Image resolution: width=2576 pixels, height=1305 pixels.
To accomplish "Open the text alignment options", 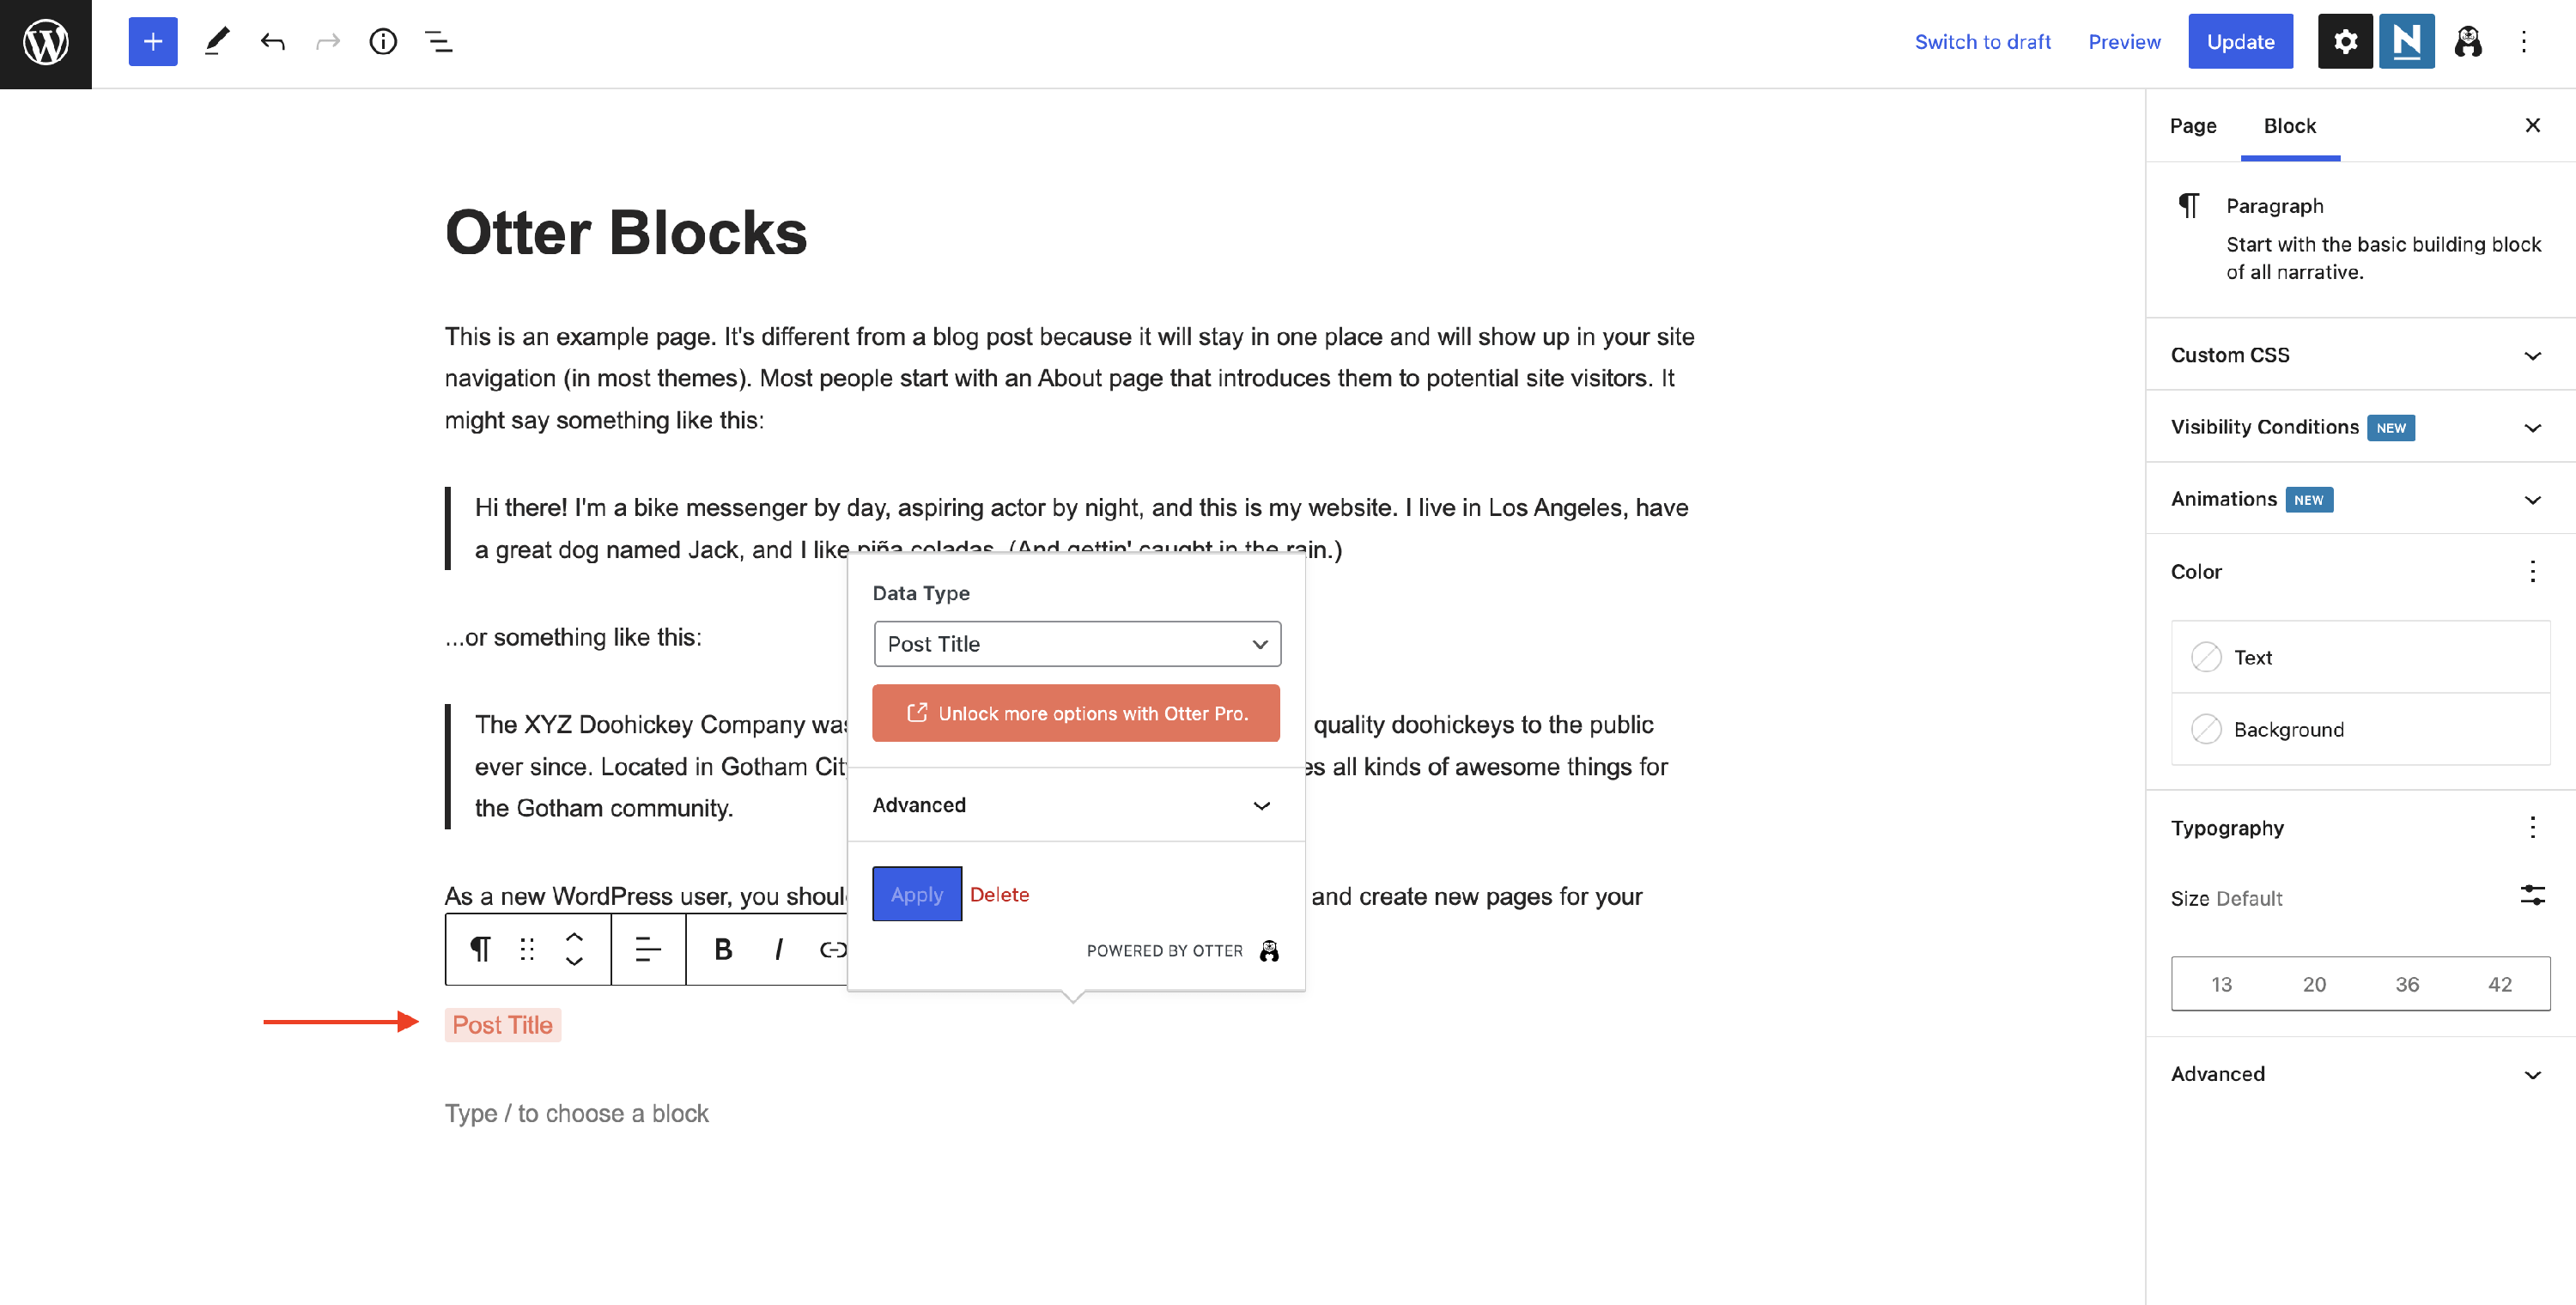I will 648,949.
